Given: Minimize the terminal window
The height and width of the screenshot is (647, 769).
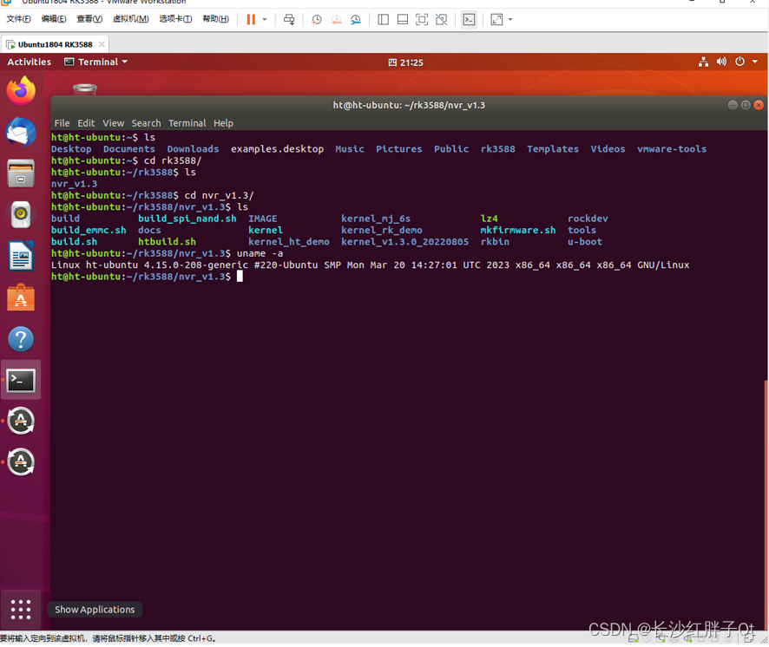Looking at the screenshot, I should click(x=733, y=105).
